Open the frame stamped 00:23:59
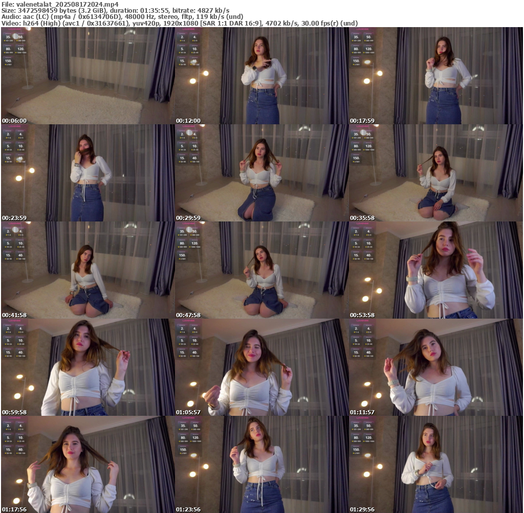524x513 pixels. pyautogui.click(x=88, y=173)
